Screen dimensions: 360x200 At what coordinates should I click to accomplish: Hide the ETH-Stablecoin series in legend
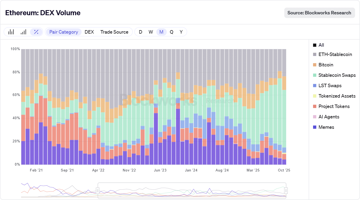coord(315,54)
